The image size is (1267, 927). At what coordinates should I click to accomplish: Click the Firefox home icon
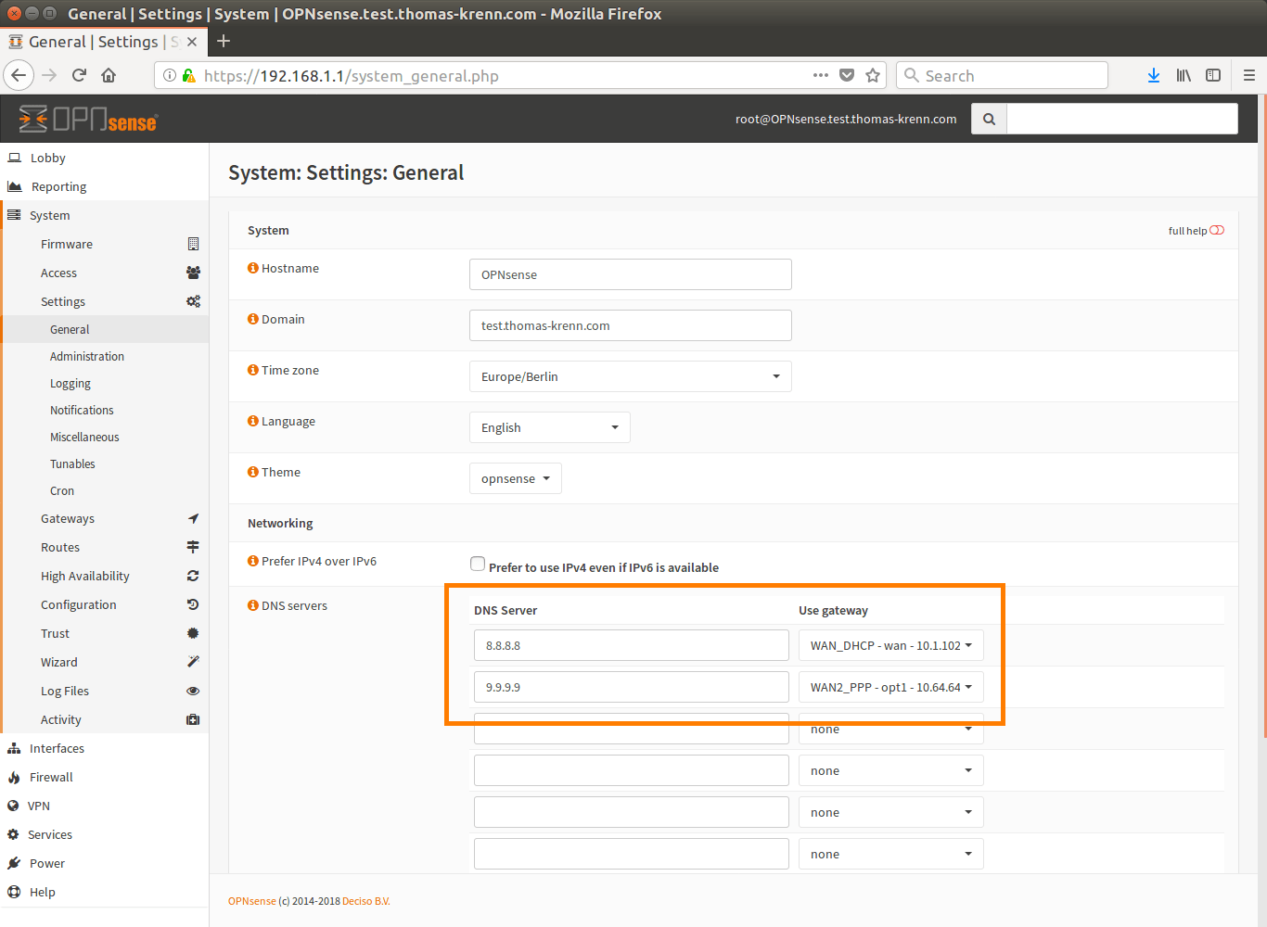[109, 75]
